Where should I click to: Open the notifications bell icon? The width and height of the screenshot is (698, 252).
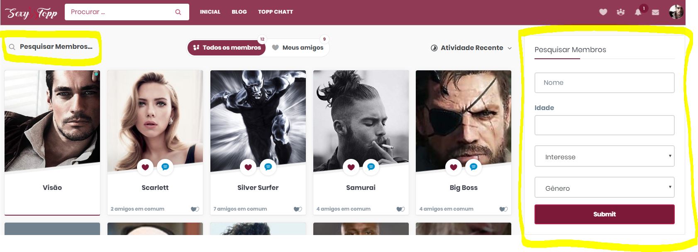pos(638,12)
